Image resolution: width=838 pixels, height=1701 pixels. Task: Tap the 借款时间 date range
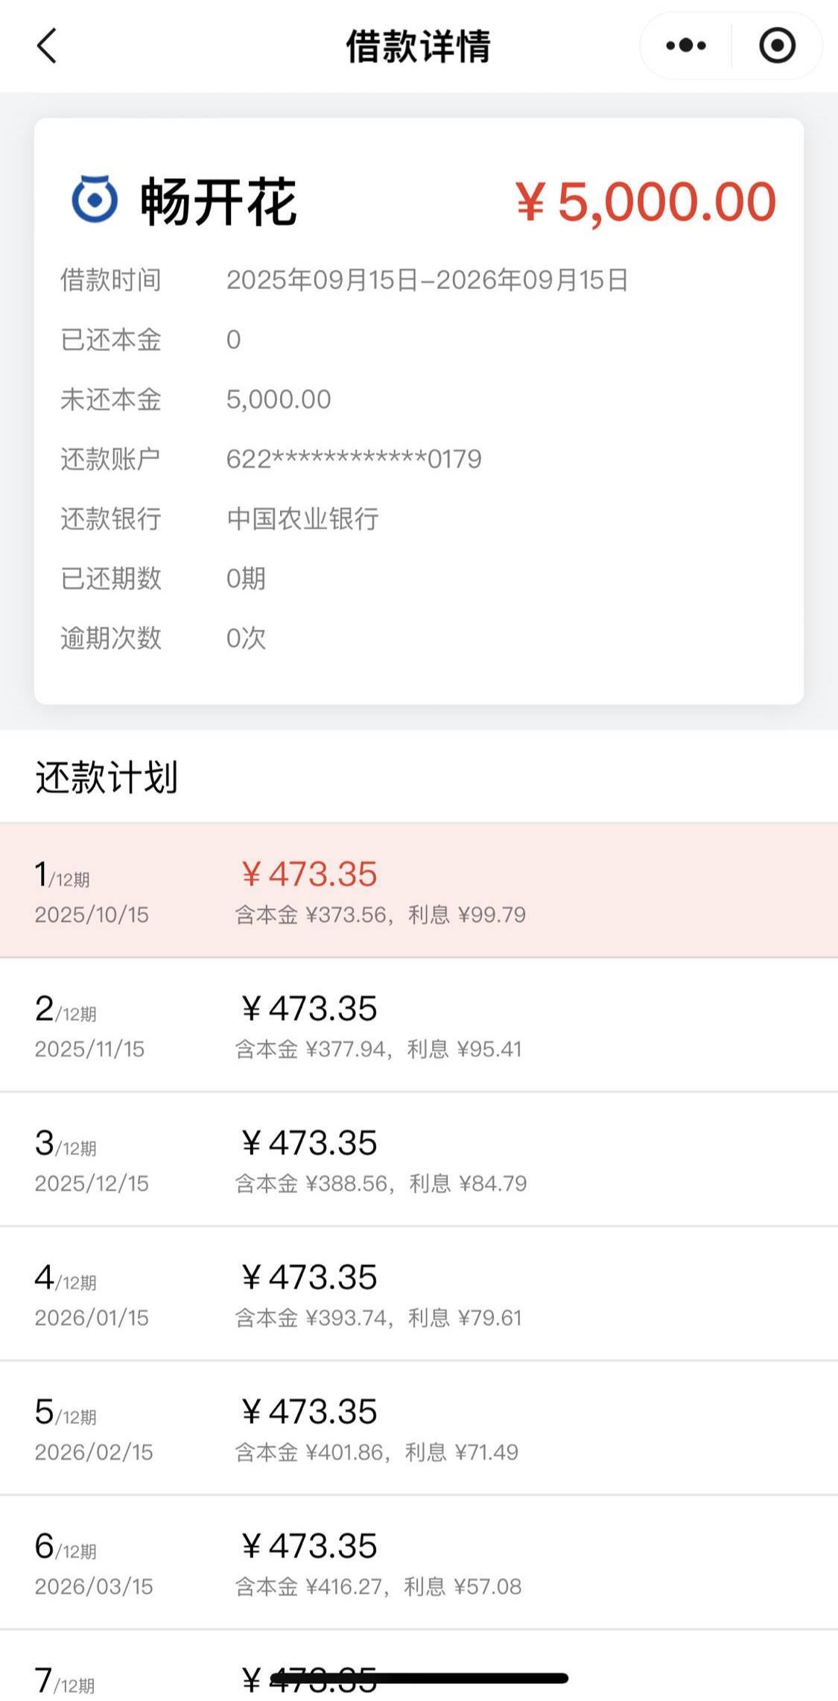tap(428, 280)
